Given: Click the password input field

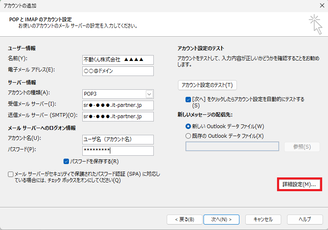Looking at the screenshot, I should pos(118,150).
